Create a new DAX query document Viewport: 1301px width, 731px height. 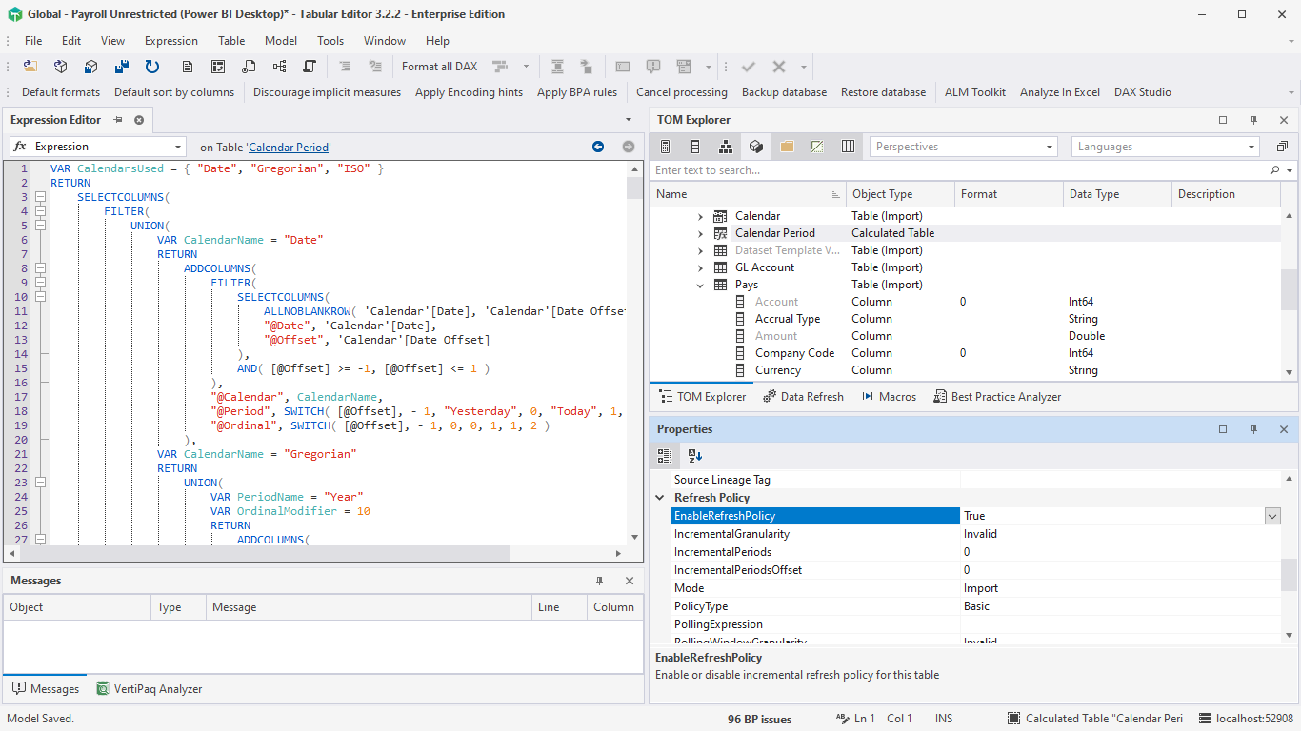pyautogui.click(x=188, y=67)
